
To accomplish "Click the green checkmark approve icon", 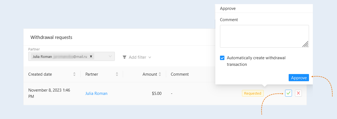I will tap(288, 93).
